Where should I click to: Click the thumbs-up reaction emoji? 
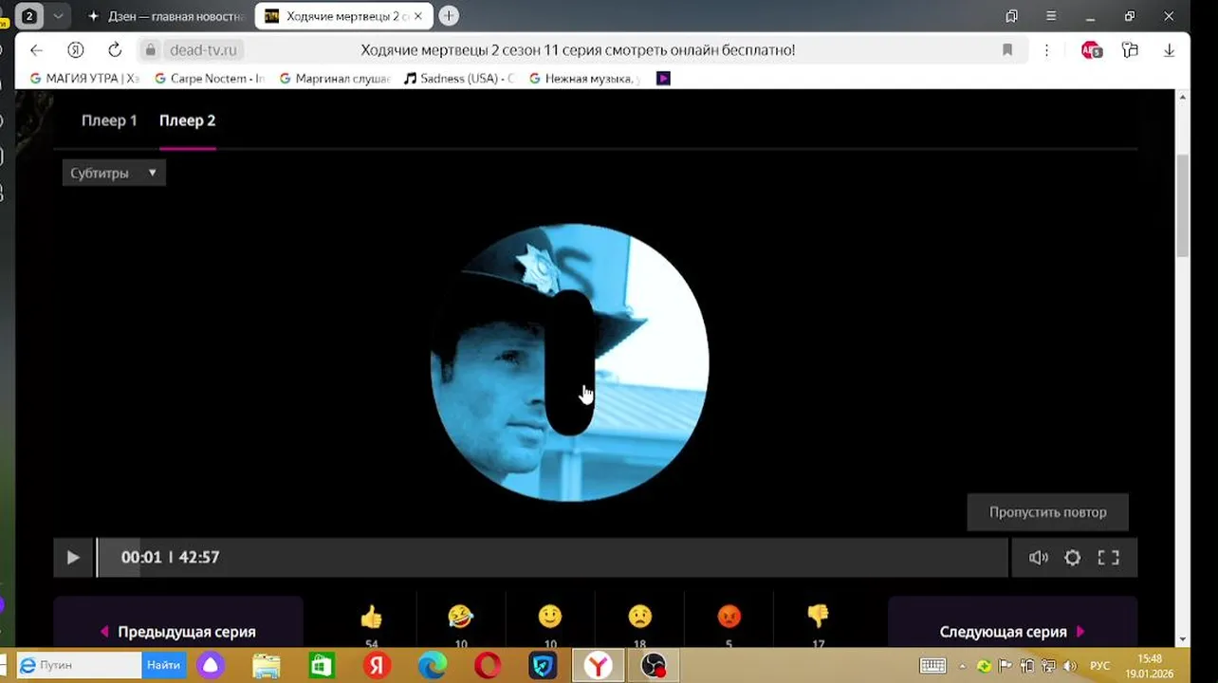(x=372, y=618)
